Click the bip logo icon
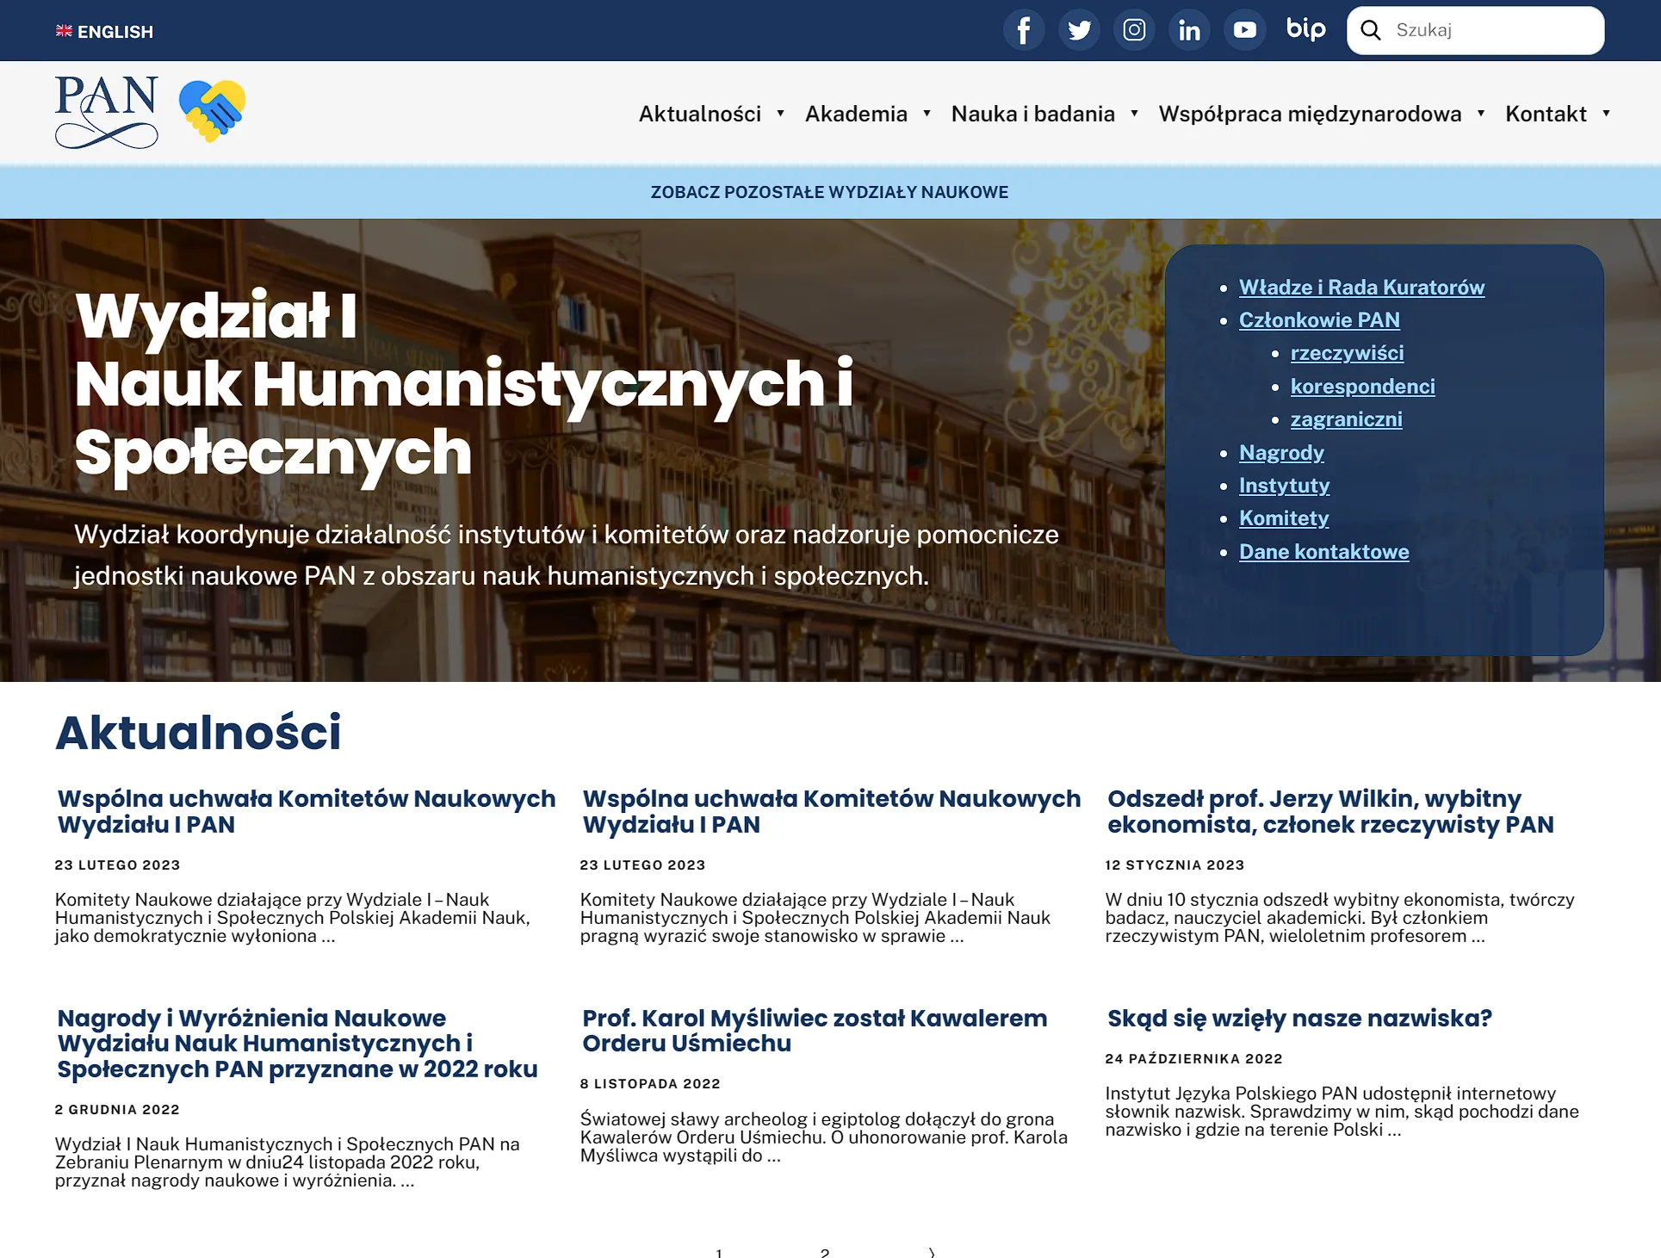The image size is (1661, 1258). click(1305, 29)
